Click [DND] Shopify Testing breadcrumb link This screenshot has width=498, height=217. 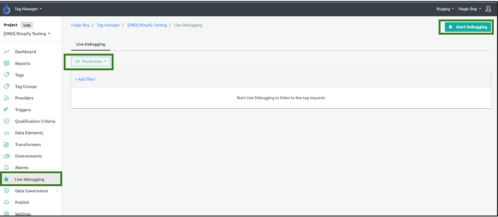click(x=147, y=25)
